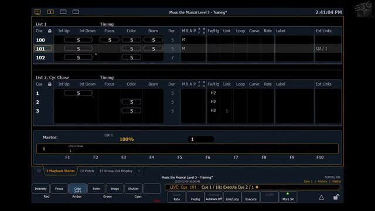Screen dimensions: 375x211
Task: Toggle the More SK softkey
Action: [288, 197]
